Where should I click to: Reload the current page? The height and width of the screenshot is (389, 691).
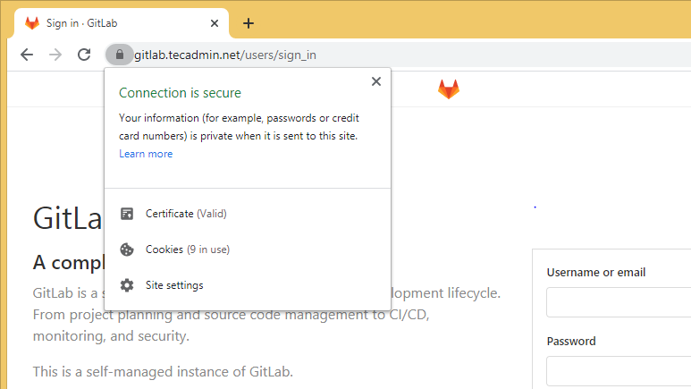pyautogui.click(x=84, y=55)
